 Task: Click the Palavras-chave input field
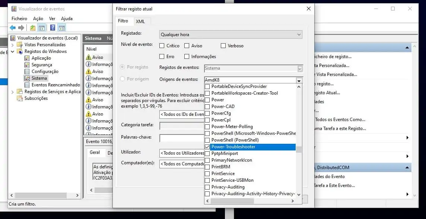(182, 138)
